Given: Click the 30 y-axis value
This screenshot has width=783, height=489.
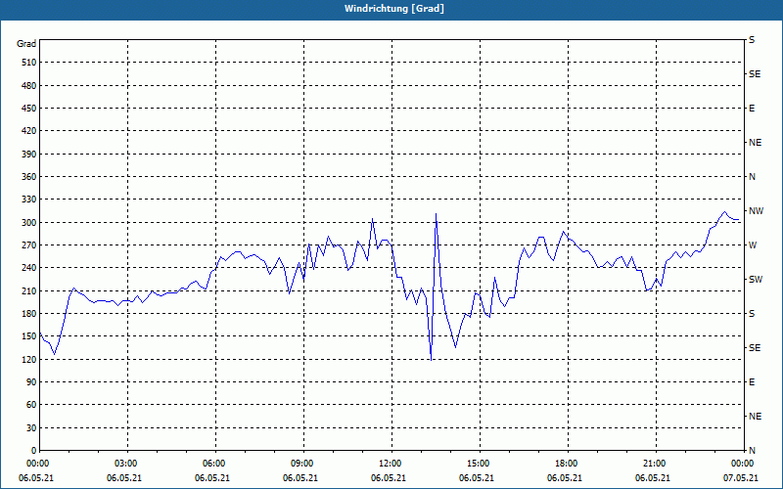Looking at the screenshot, I should 31,428.
